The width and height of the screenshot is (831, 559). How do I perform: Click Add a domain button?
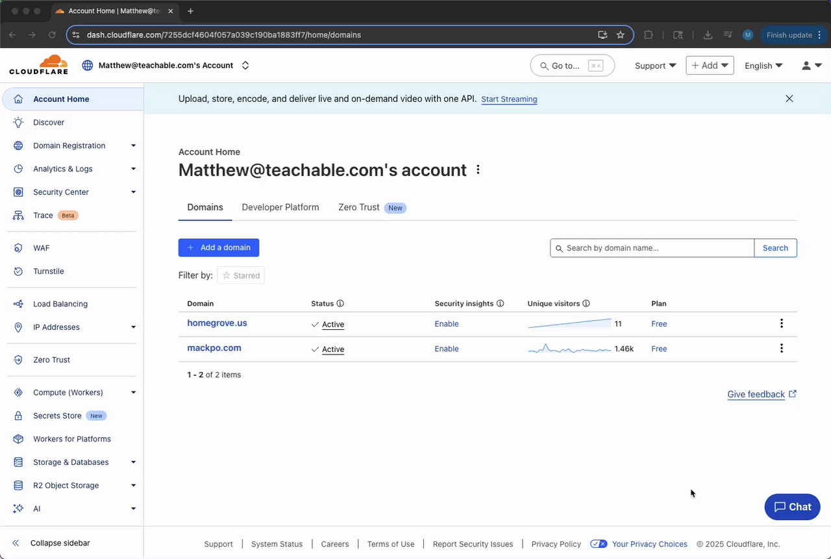pos(219,247)
